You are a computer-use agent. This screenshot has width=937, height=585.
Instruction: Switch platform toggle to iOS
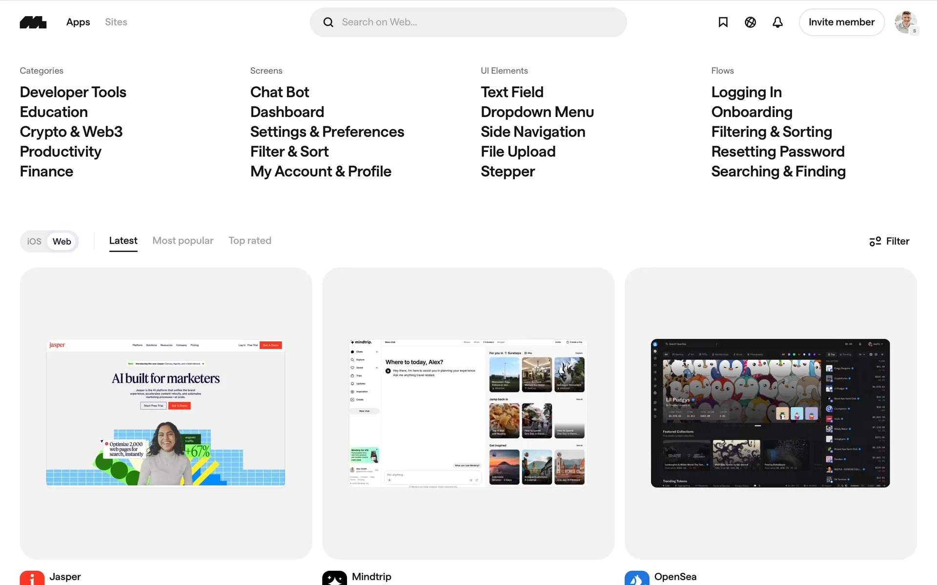[34, 241]
